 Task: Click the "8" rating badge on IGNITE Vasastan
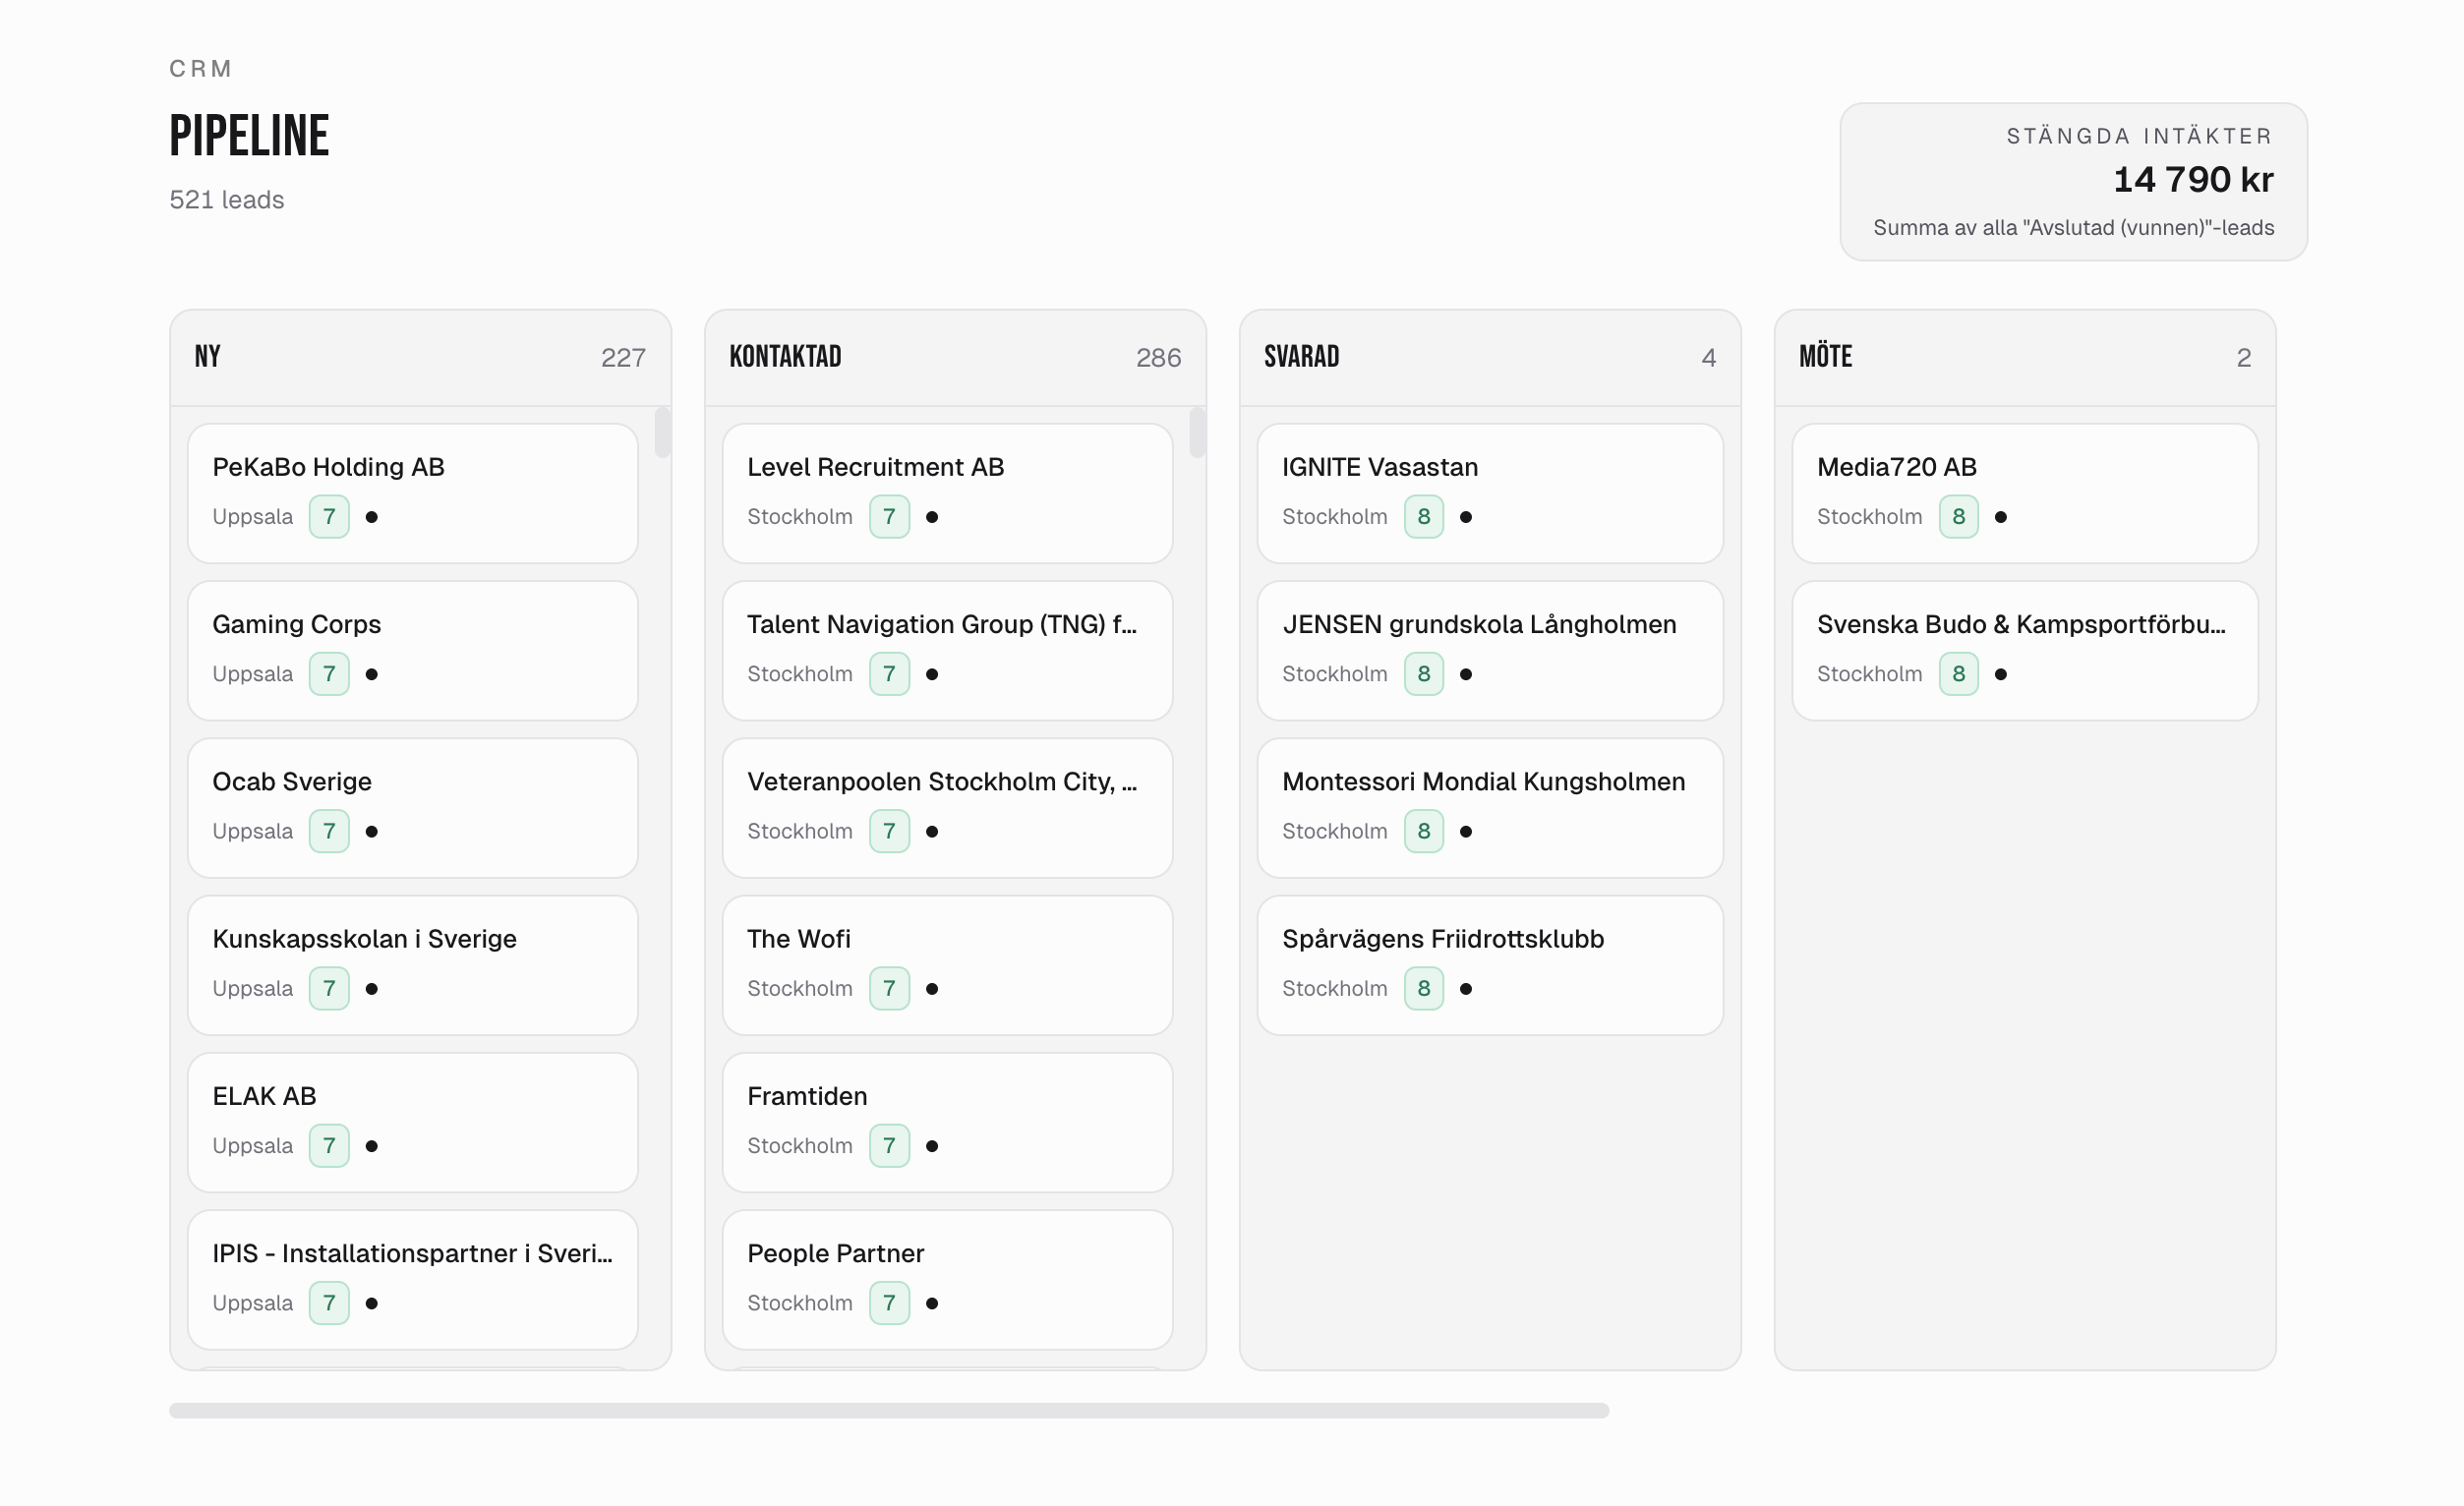coord(1424,517)
